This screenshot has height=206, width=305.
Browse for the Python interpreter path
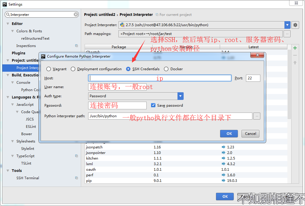click(x=257, y=116)
